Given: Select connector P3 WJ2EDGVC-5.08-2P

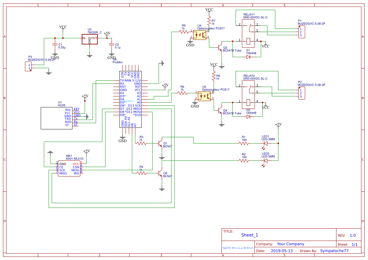Looking at the screenshot, I should click(x=28, y=66).
